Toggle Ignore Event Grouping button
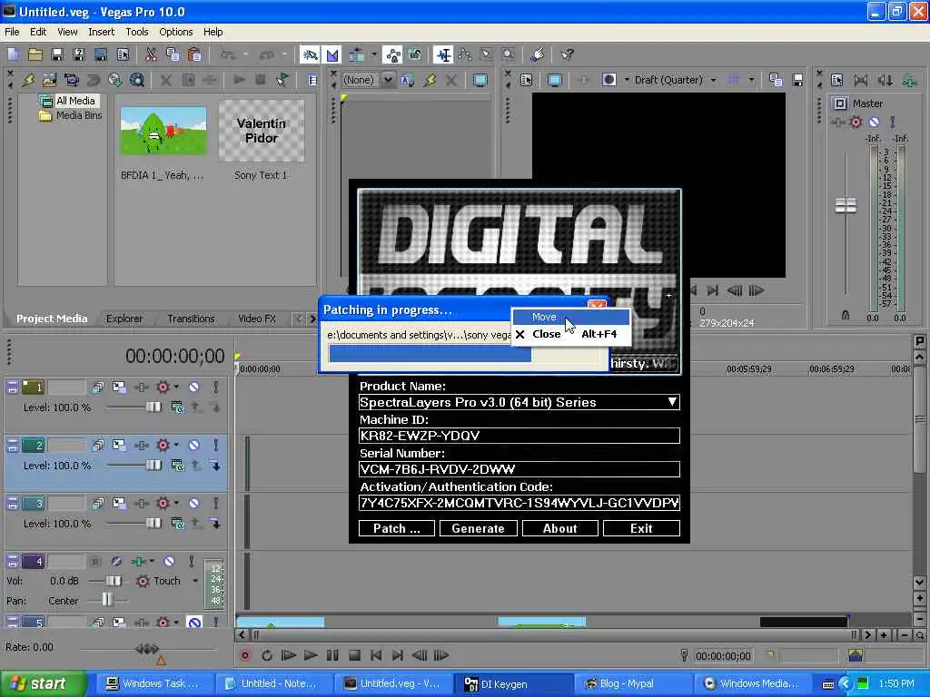The height and width of the screenshot is (697, 930). [x=414, y=54]
